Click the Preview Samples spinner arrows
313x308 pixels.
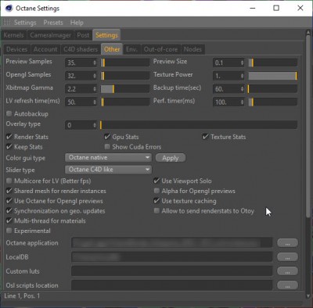pyautogui.click(x=95, y=63)
